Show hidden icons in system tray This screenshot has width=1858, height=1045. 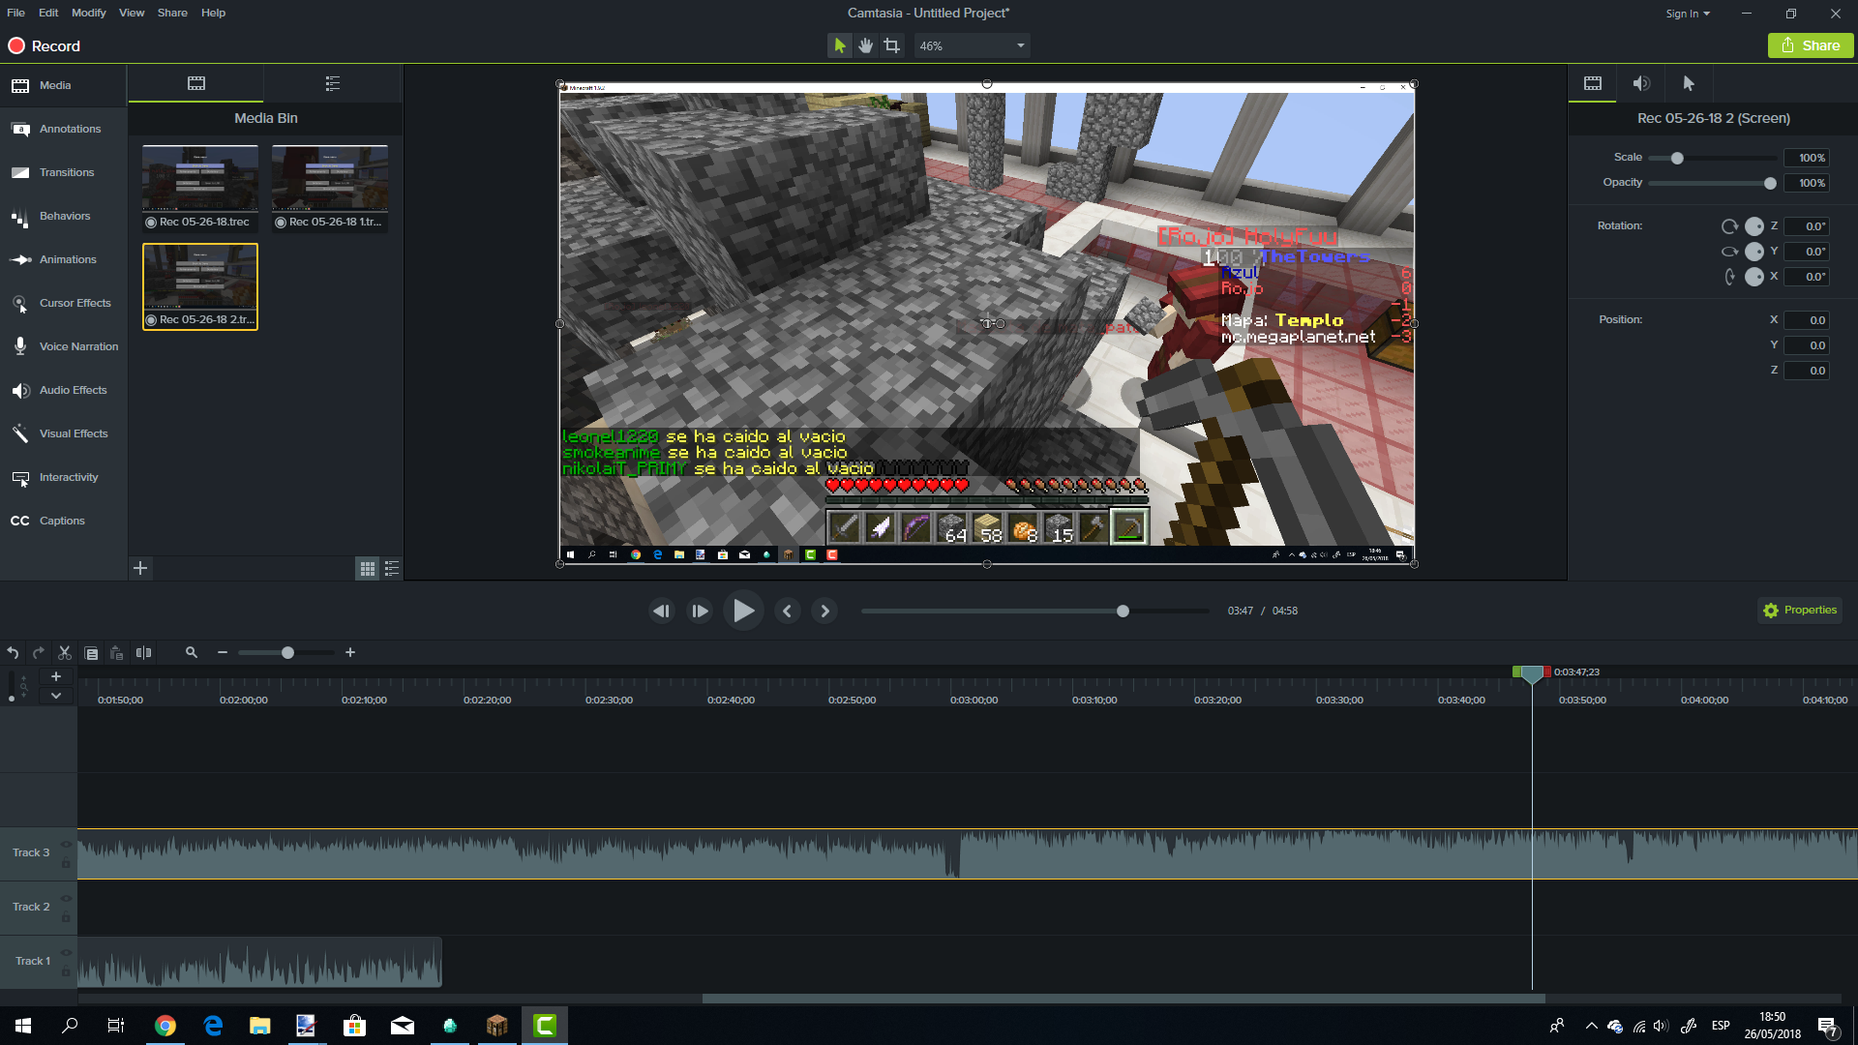(1591, 1026)
